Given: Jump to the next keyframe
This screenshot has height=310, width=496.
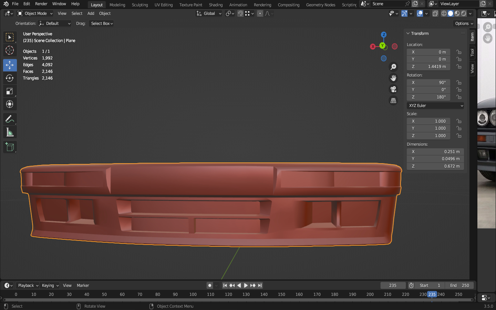Looking at the screenshot, I should [x=253, y=286].
